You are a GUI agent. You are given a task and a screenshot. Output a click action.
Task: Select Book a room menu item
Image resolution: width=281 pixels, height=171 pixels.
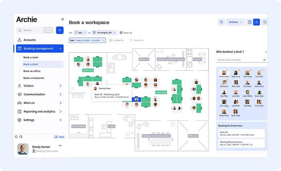31,57
